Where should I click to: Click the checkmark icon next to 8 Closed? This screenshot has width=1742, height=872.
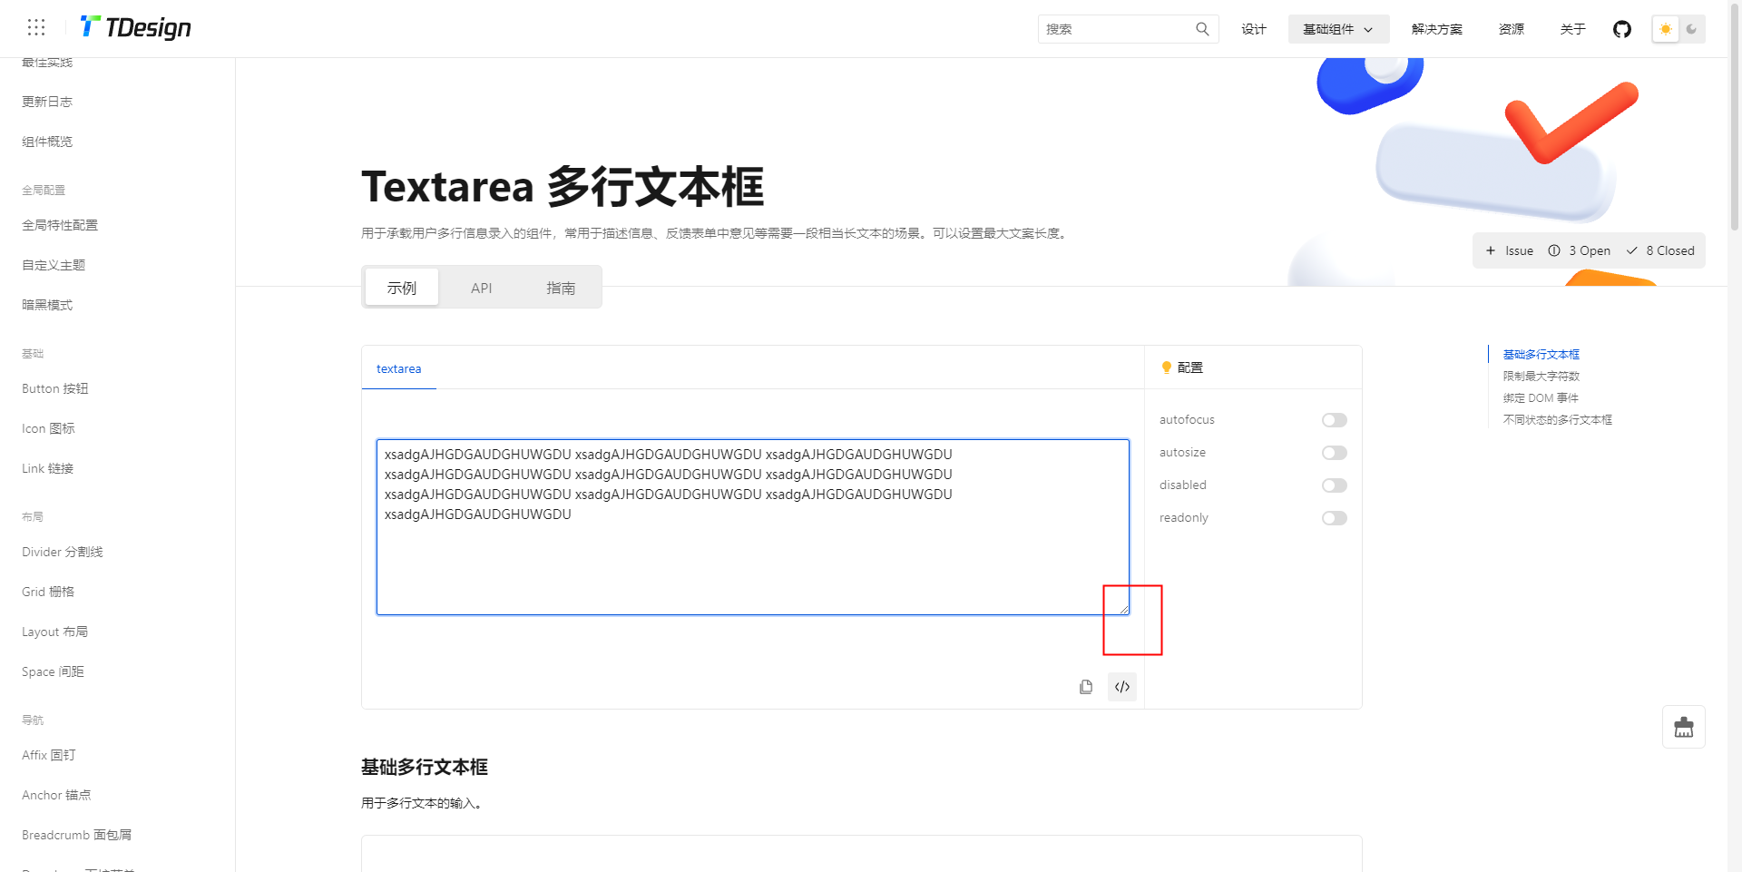pos(1632,250)
